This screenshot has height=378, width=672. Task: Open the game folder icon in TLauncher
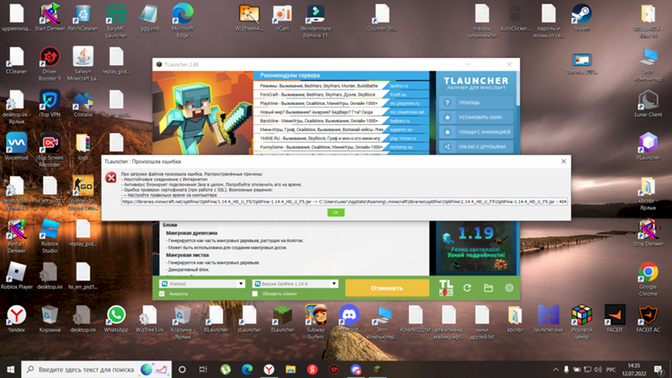[x=488, y=288]
